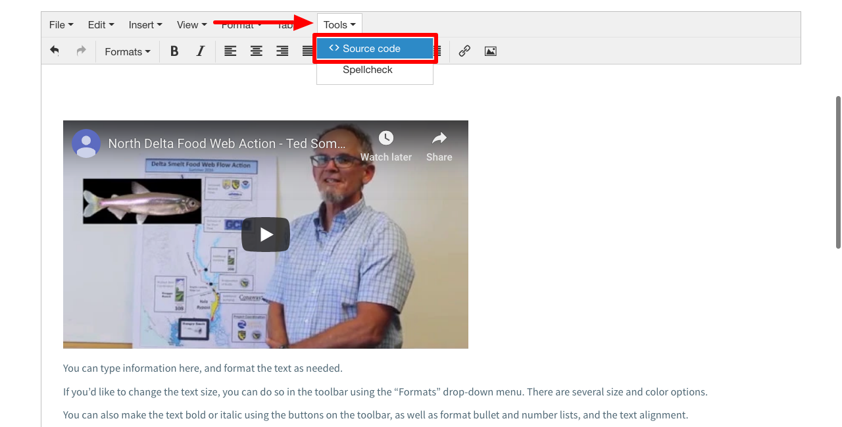Center align the text

click(x=257, y=51)
